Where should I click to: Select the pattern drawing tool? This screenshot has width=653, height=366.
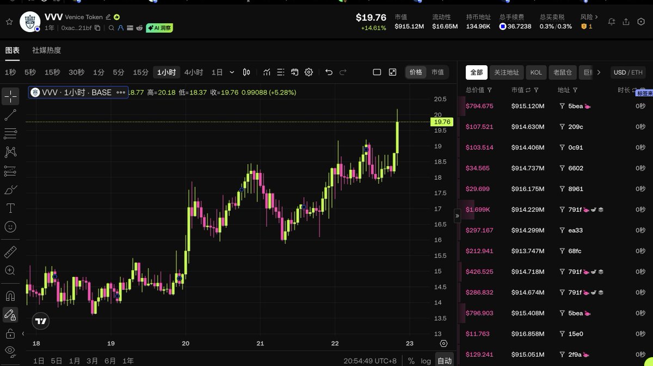pos(10,152)
